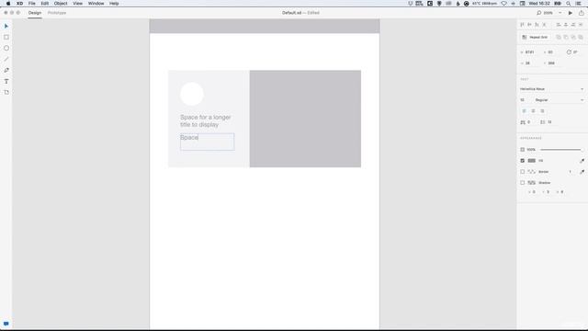The image size is (588, 331).
Task: Click the width value field
Action: (x=530, y=52)
